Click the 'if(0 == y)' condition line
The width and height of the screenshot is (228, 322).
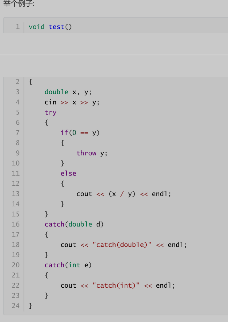[80, 133]
